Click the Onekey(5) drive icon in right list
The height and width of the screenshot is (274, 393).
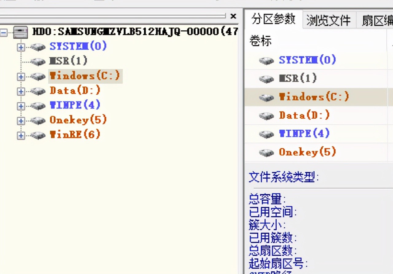267,152
